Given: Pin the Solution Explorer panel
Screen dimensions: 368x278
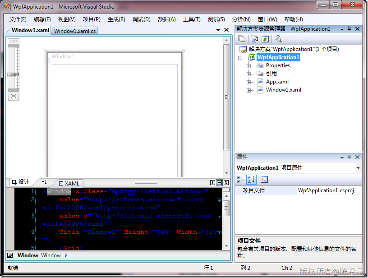Looking at the screenshot, I should coord(349,28).
